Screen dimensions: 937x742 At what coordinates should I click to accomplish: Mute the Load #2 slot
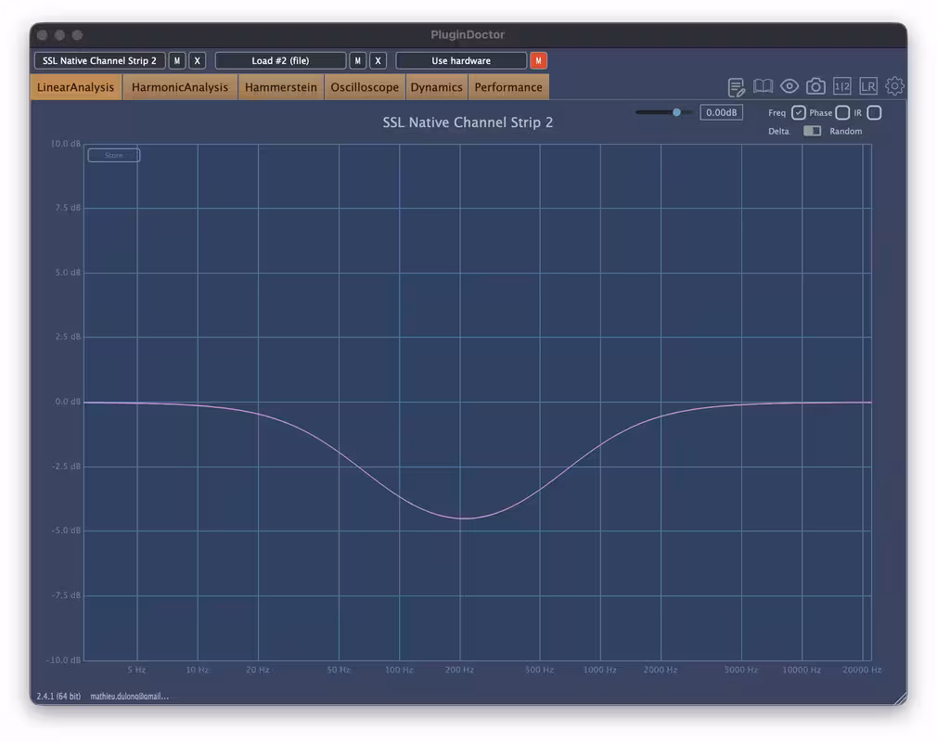coord(357,61)
